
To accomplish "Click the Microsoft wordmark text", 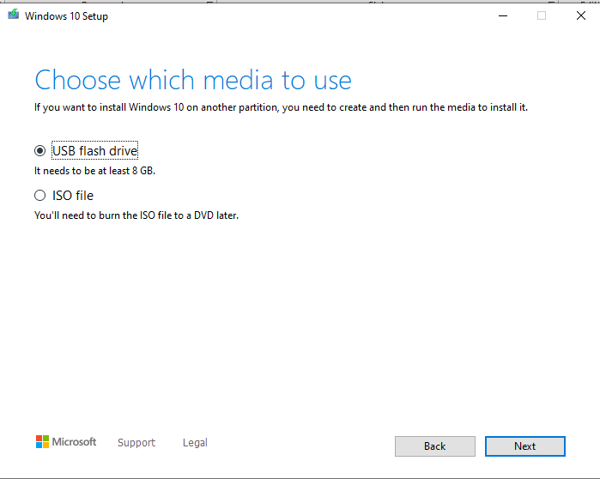I will [75, 442].
